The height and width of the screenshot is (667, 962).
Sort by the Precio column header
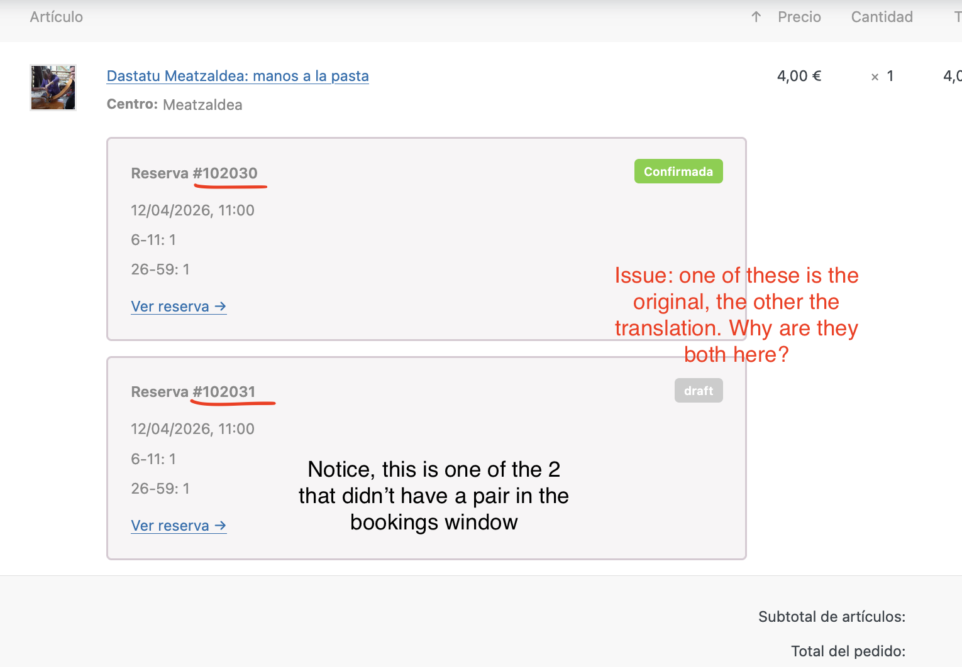point(799,17)
